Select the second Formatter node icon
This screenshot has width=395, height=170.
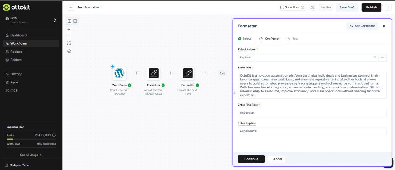pyautogui.click(x=188, y=73)
